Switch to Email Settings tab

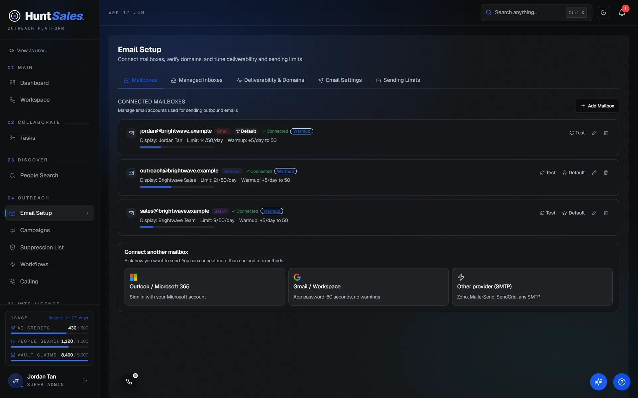[x=340, y=80]
